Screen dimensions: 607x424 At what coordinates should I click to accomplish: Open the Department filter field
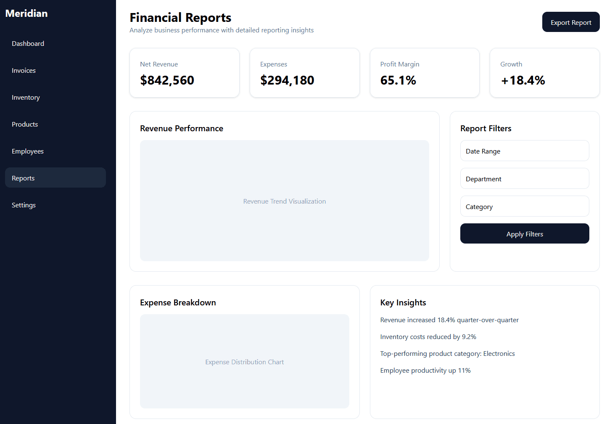click(x=525, y=178)
